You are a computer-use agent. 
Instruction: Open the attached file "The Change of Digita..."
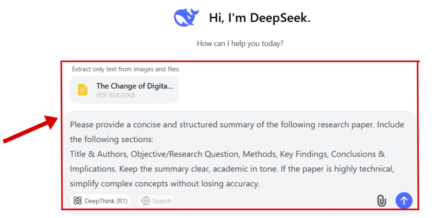135,86
